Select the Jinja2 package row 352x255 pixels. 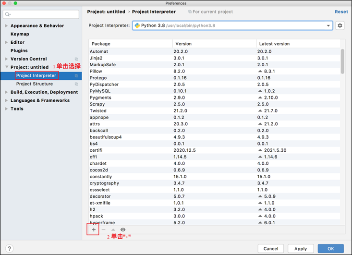[x=214, y=58]
